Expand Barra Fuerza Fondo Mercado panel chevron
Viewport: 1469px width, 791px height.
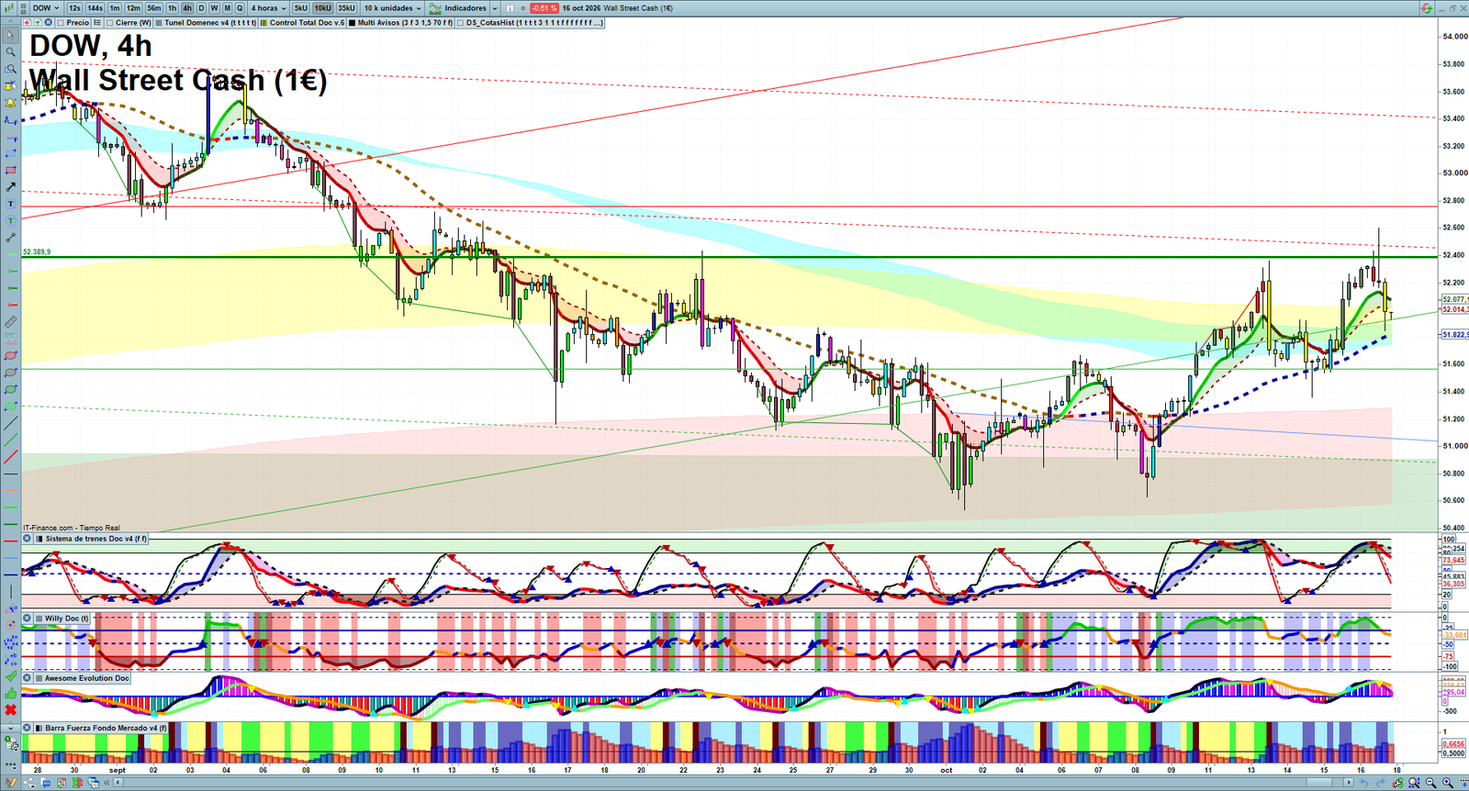tap(11, 728)
